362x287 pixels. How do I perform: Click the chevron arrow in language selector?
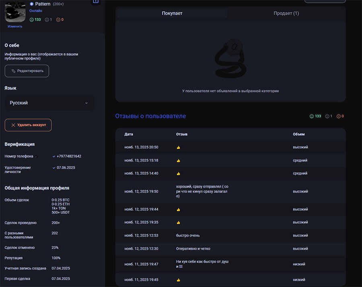point(86,103)
